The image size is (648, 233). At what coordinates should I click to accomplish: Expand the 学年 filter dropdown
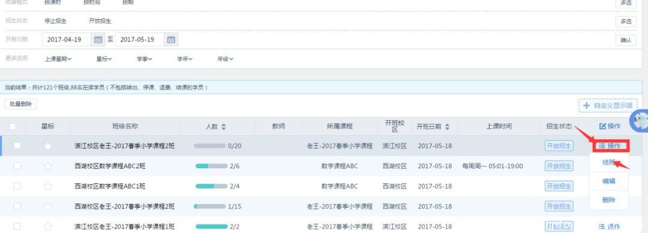[x=185, y=59]
